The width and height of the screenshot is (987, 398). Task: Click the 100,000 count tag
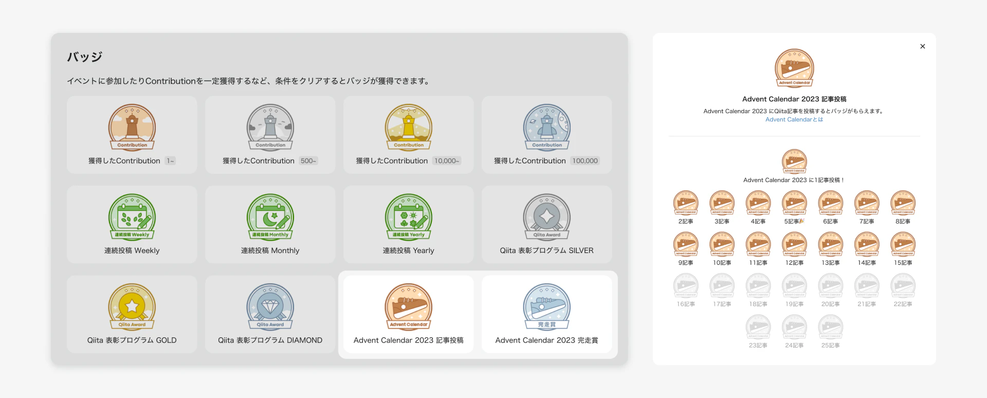tap(585, 161)
